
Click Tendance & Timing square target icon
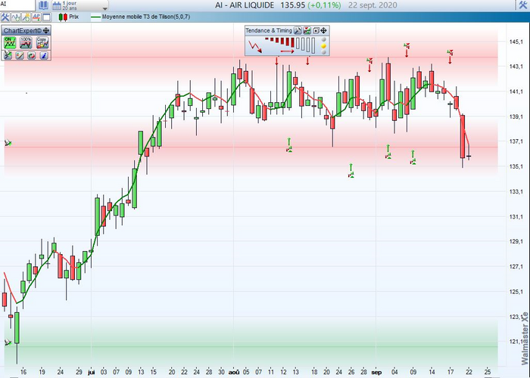(316, 31)
